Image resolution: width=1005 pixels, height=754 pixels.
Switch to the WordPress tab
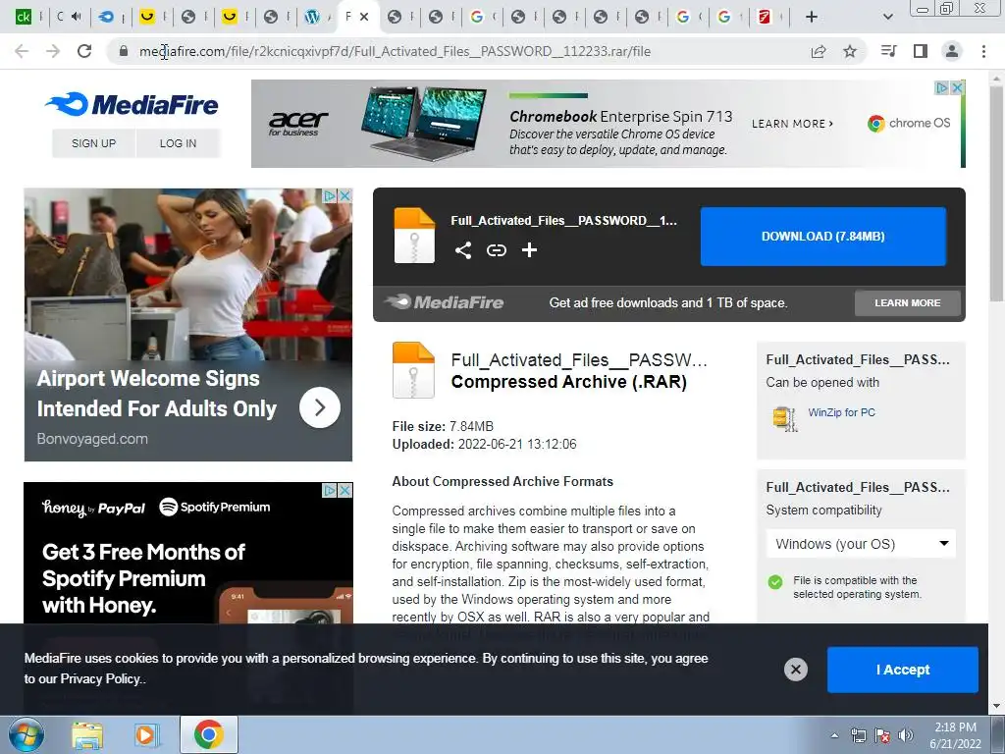[312, 17]
